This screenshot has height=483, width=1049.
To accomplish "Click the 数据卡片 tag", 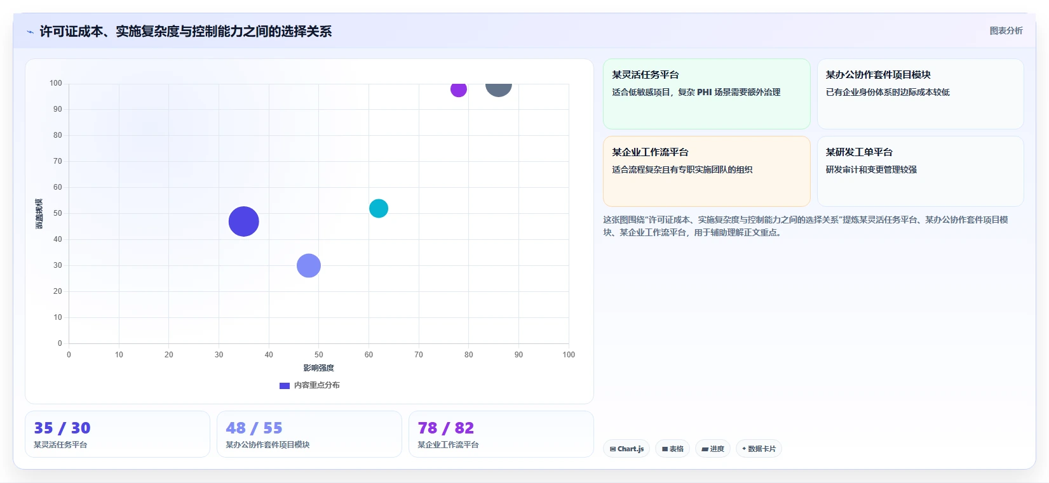I will click(x=759, y=449).
